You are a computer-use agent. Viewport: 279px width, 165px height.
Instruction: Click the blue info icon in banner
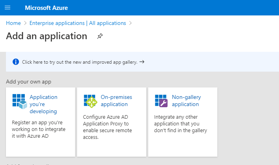[x=16, y=62]
